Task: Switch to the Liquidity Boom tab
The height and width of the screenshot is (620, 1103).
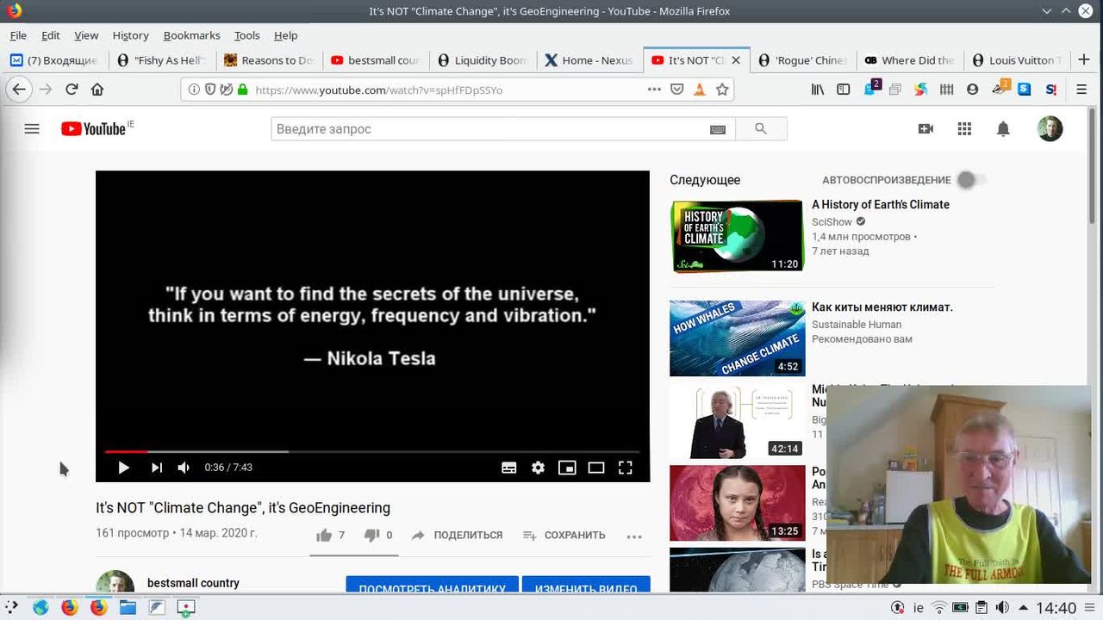Action: point(482,60)
